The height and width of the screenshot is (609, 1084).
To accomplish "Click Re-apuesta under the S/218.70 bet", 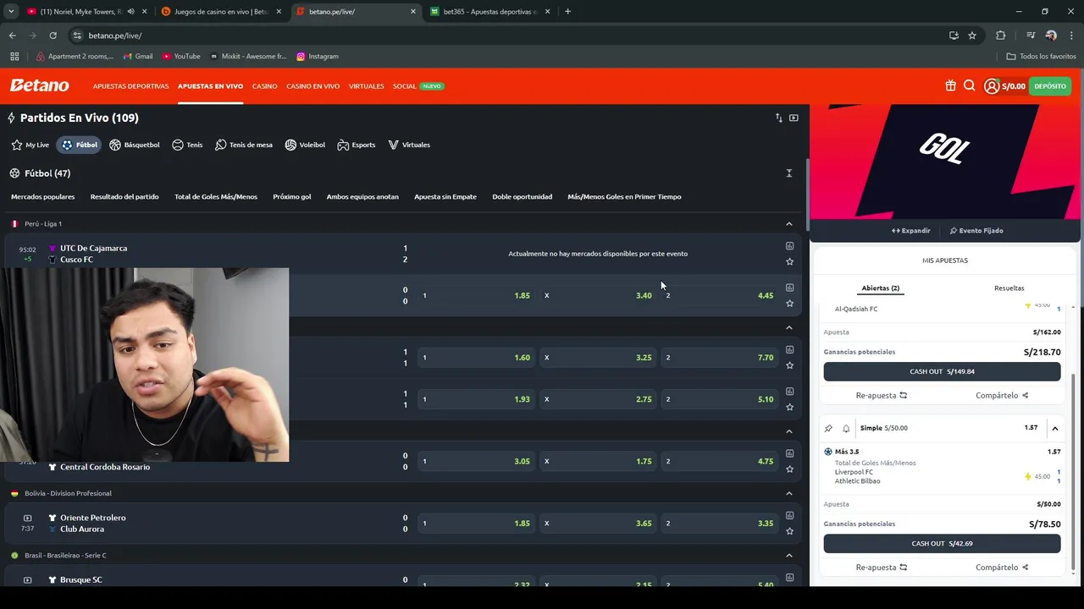I will pyautogui.click(x=881, y=395).
